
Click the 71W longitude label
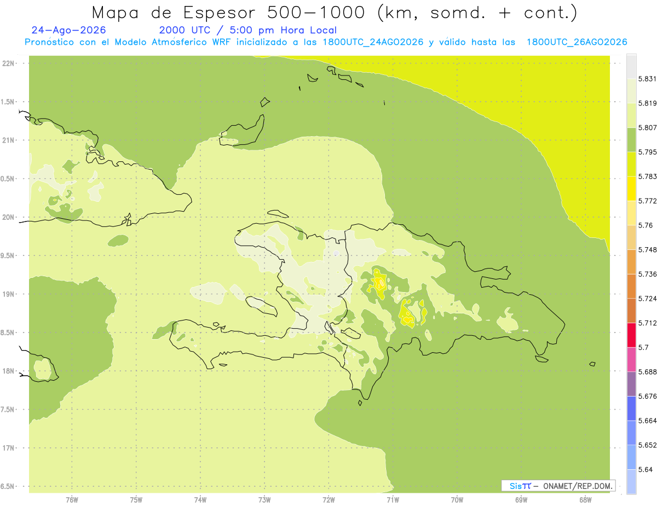point(393,500)
